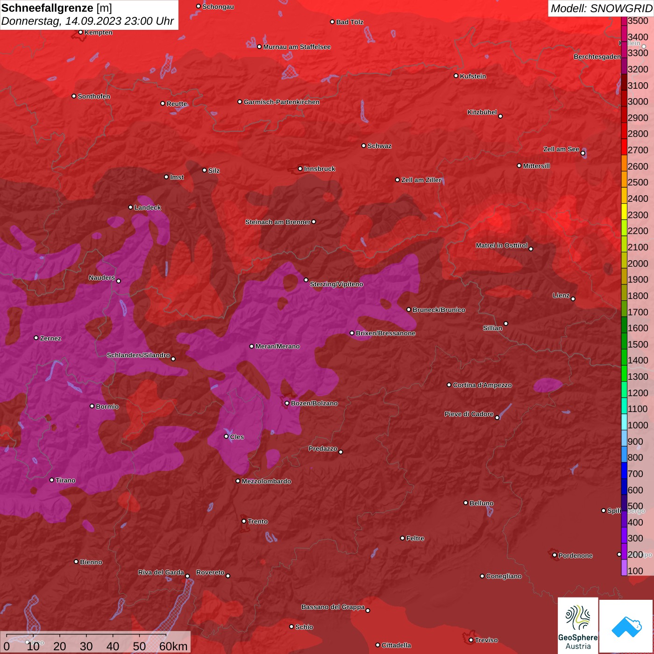Click the Pordenone city marker dot
The width and height of the screenshot is (654, 654).
coord(554,555)
